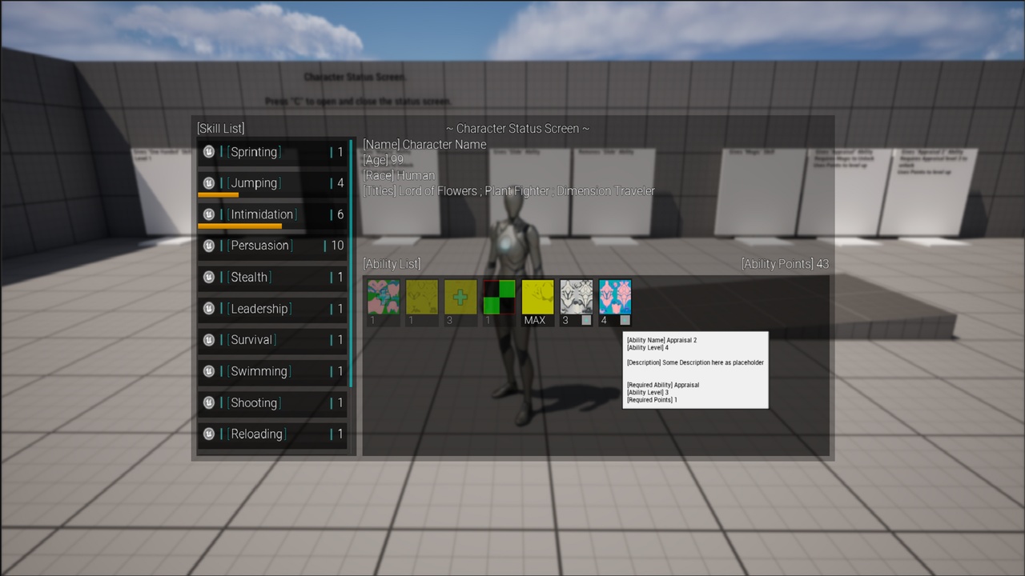Click the icon beside the Leadership skill

pos(209,308)
